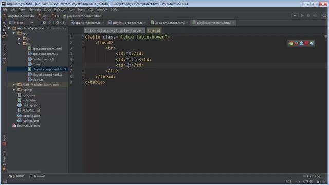The image size is (329, 185).
Task: Click the app folder in navigation bar
Action: pyautogui.click(x=43, y=16)
